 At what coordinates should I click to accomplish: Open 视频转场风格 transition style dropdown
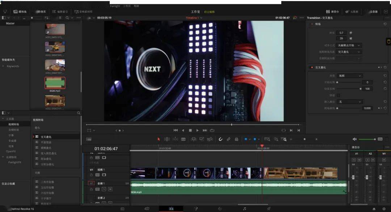[349, 52]
